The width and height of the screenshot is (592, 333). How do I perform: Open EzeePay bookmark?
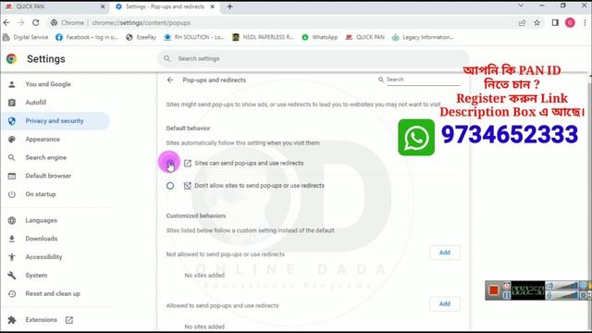(x=142, y=37)
